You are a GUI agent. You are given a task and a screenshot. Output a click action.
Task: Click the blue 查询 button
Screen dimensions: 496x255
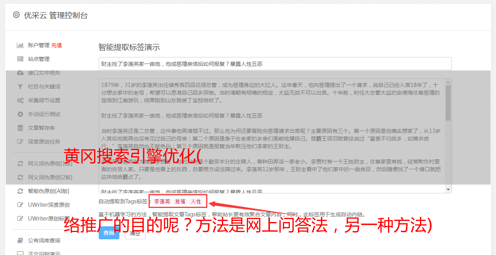109,233
